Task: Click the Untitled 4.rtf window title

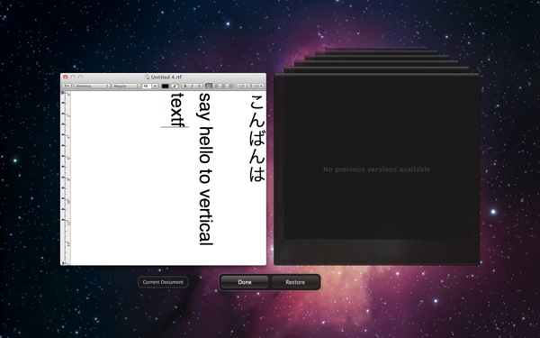Action: tap(166, 78)
